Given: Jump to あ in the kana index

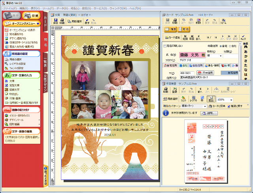Looking at the screenshot, I should tap(245, 52).
